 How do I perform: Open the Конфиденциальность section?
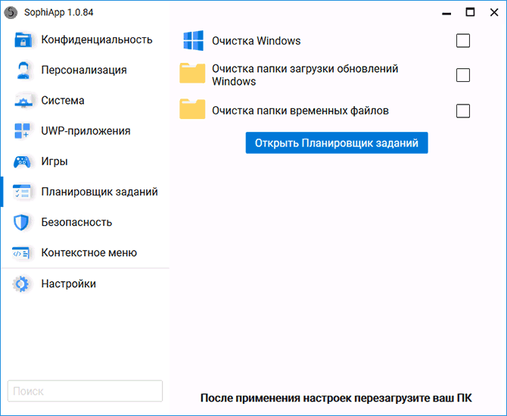click(86, 40)
